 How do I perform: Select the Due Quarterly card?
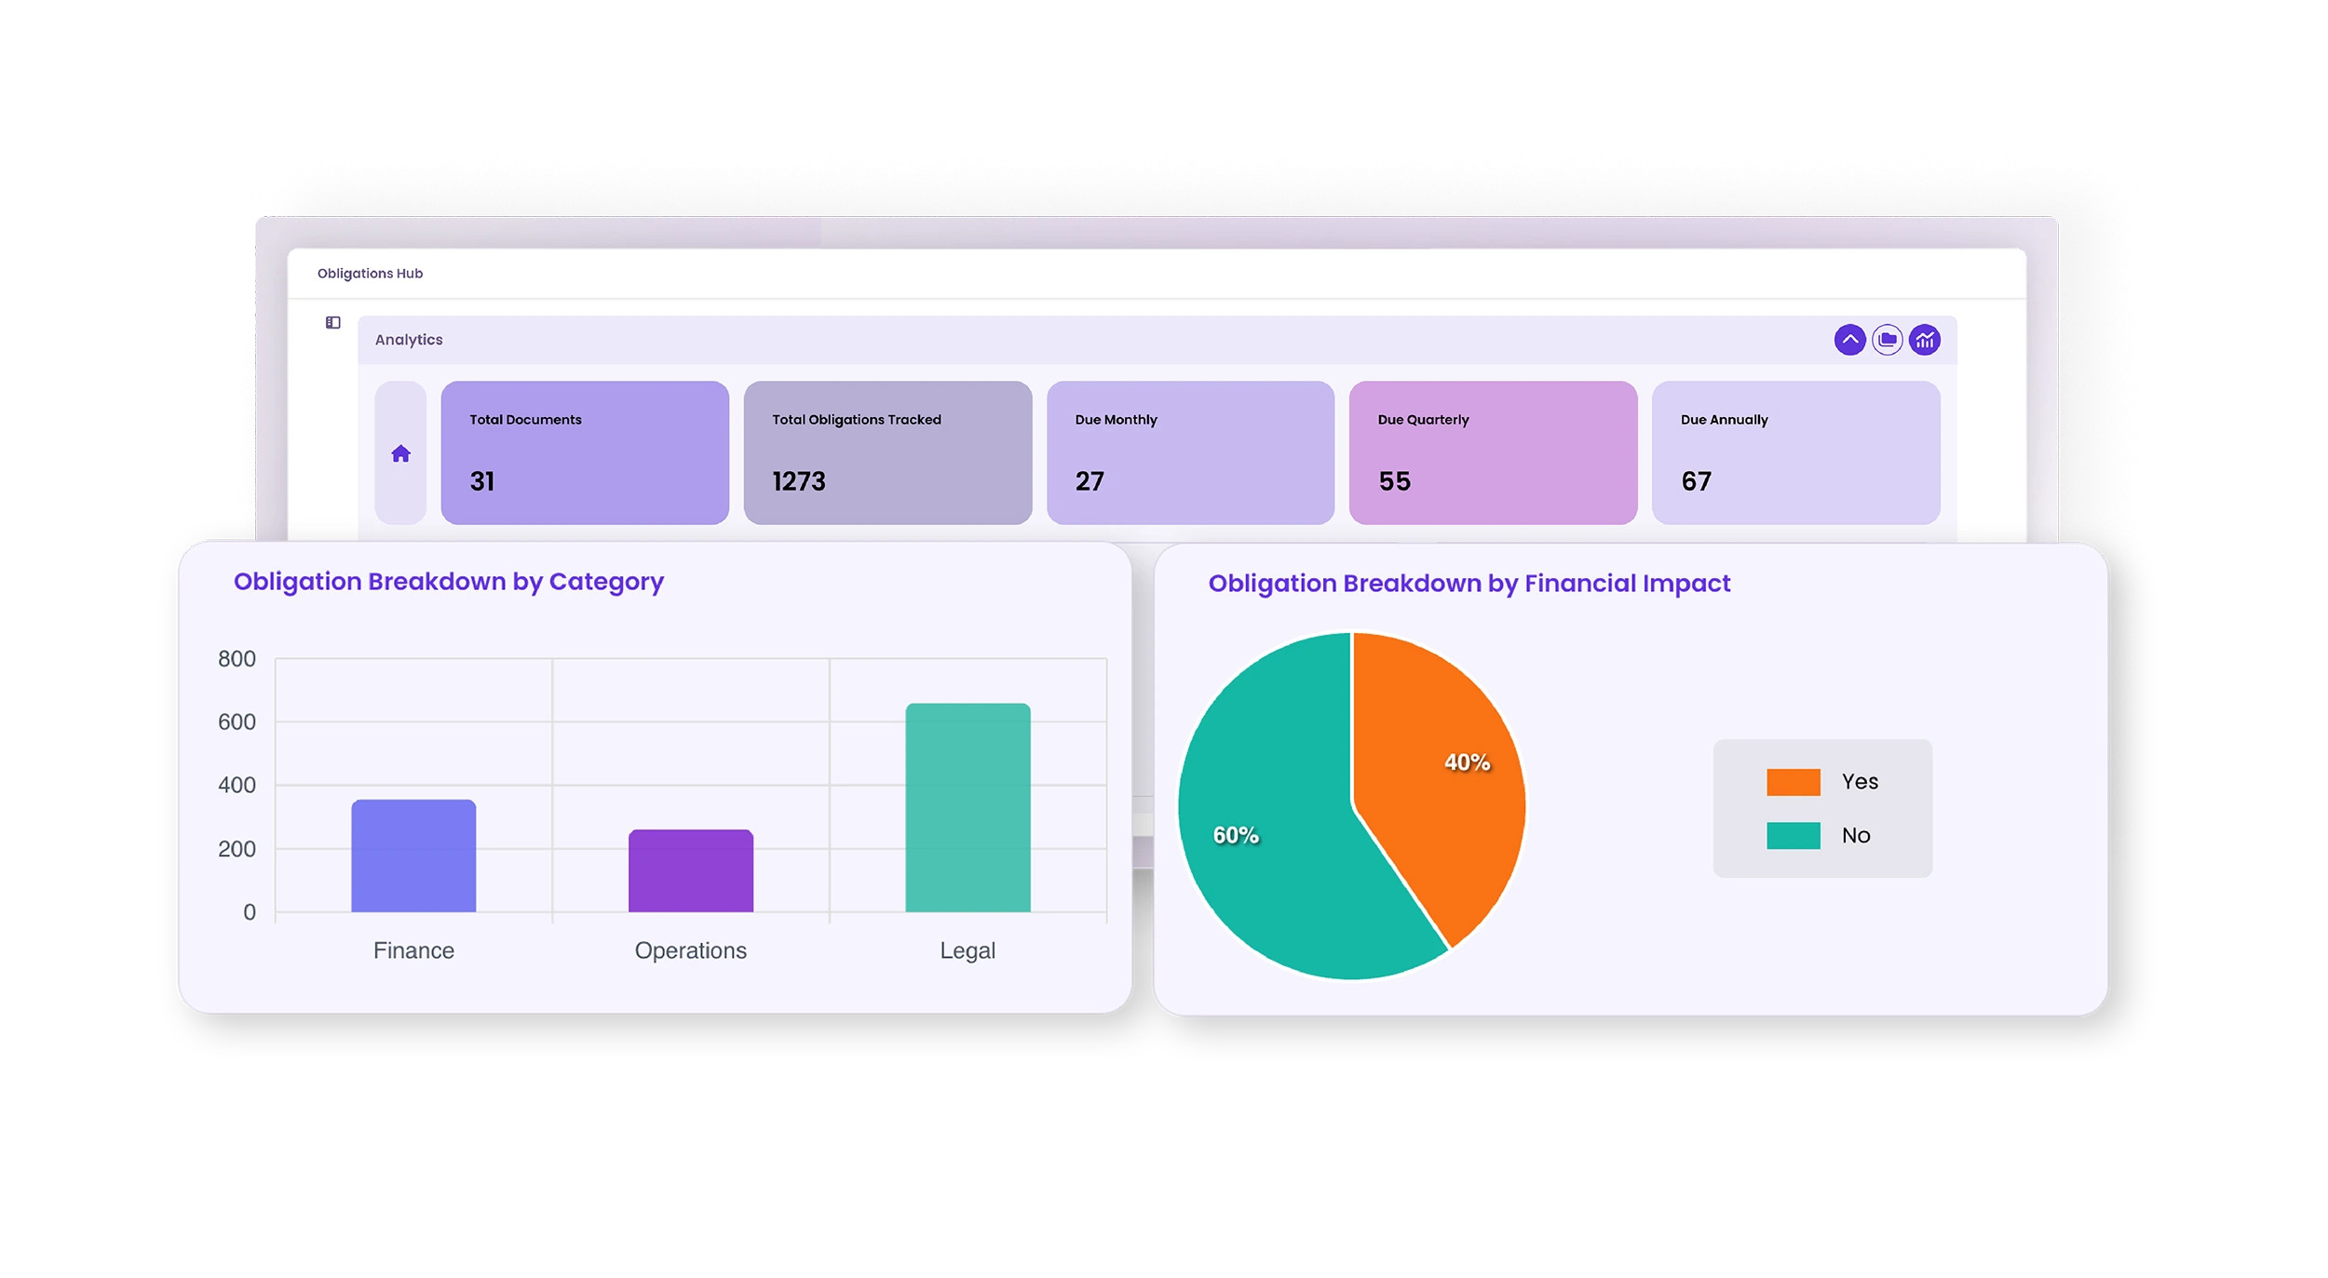pos(1493,452)
